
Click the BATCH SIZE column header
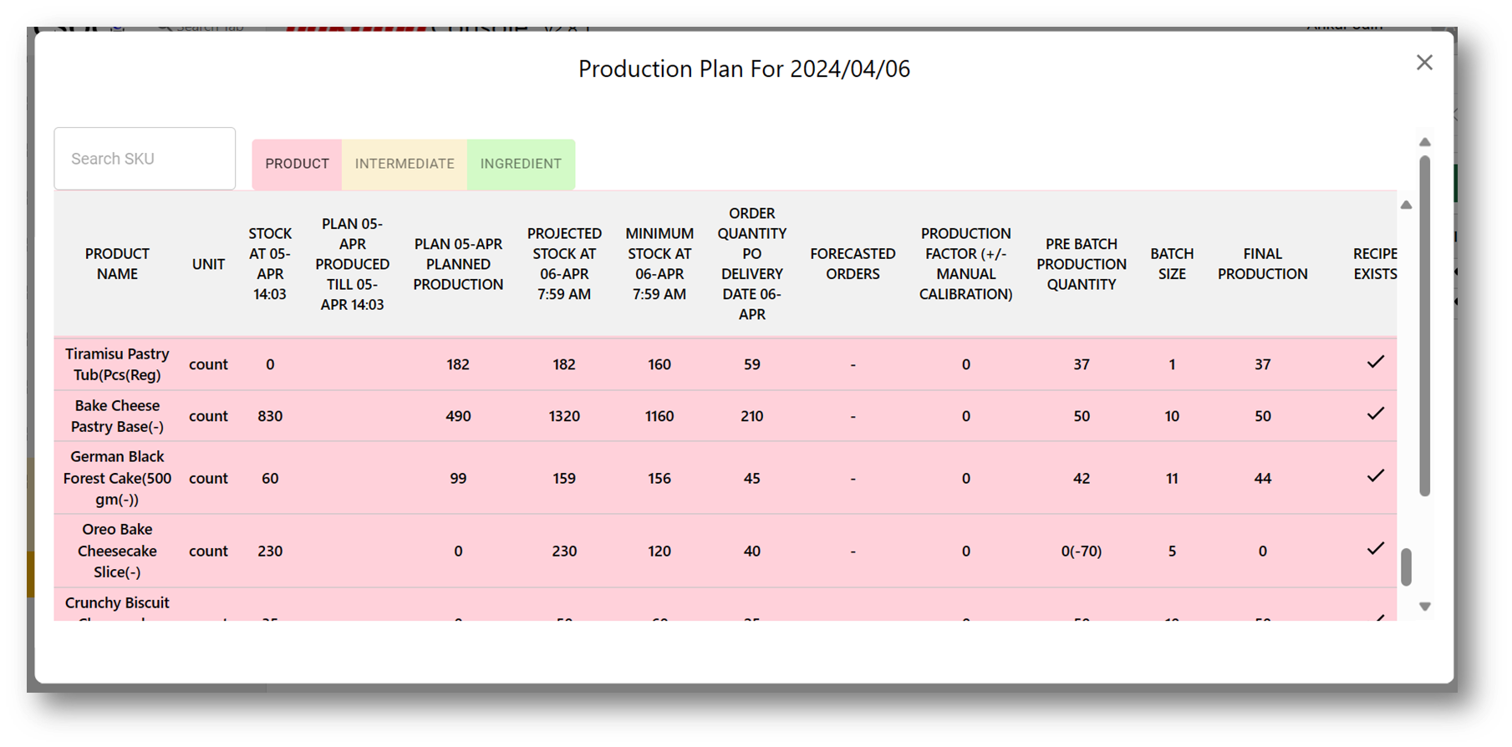(x=1172, y=264)
